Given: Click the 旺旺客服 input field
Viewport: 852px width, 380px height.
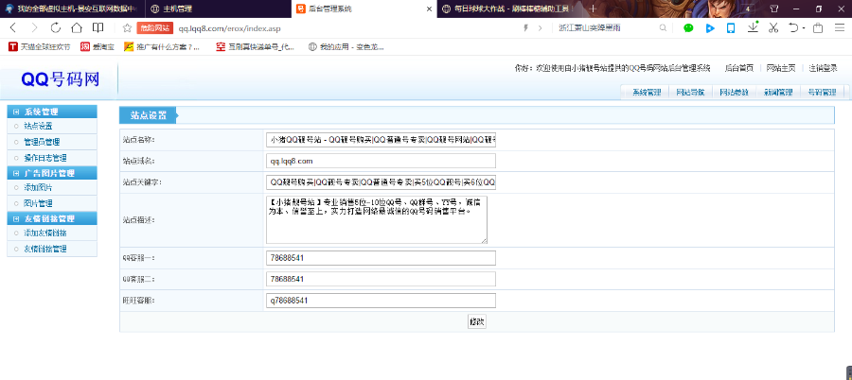Looking at the screenshot, I should point(381,301).
